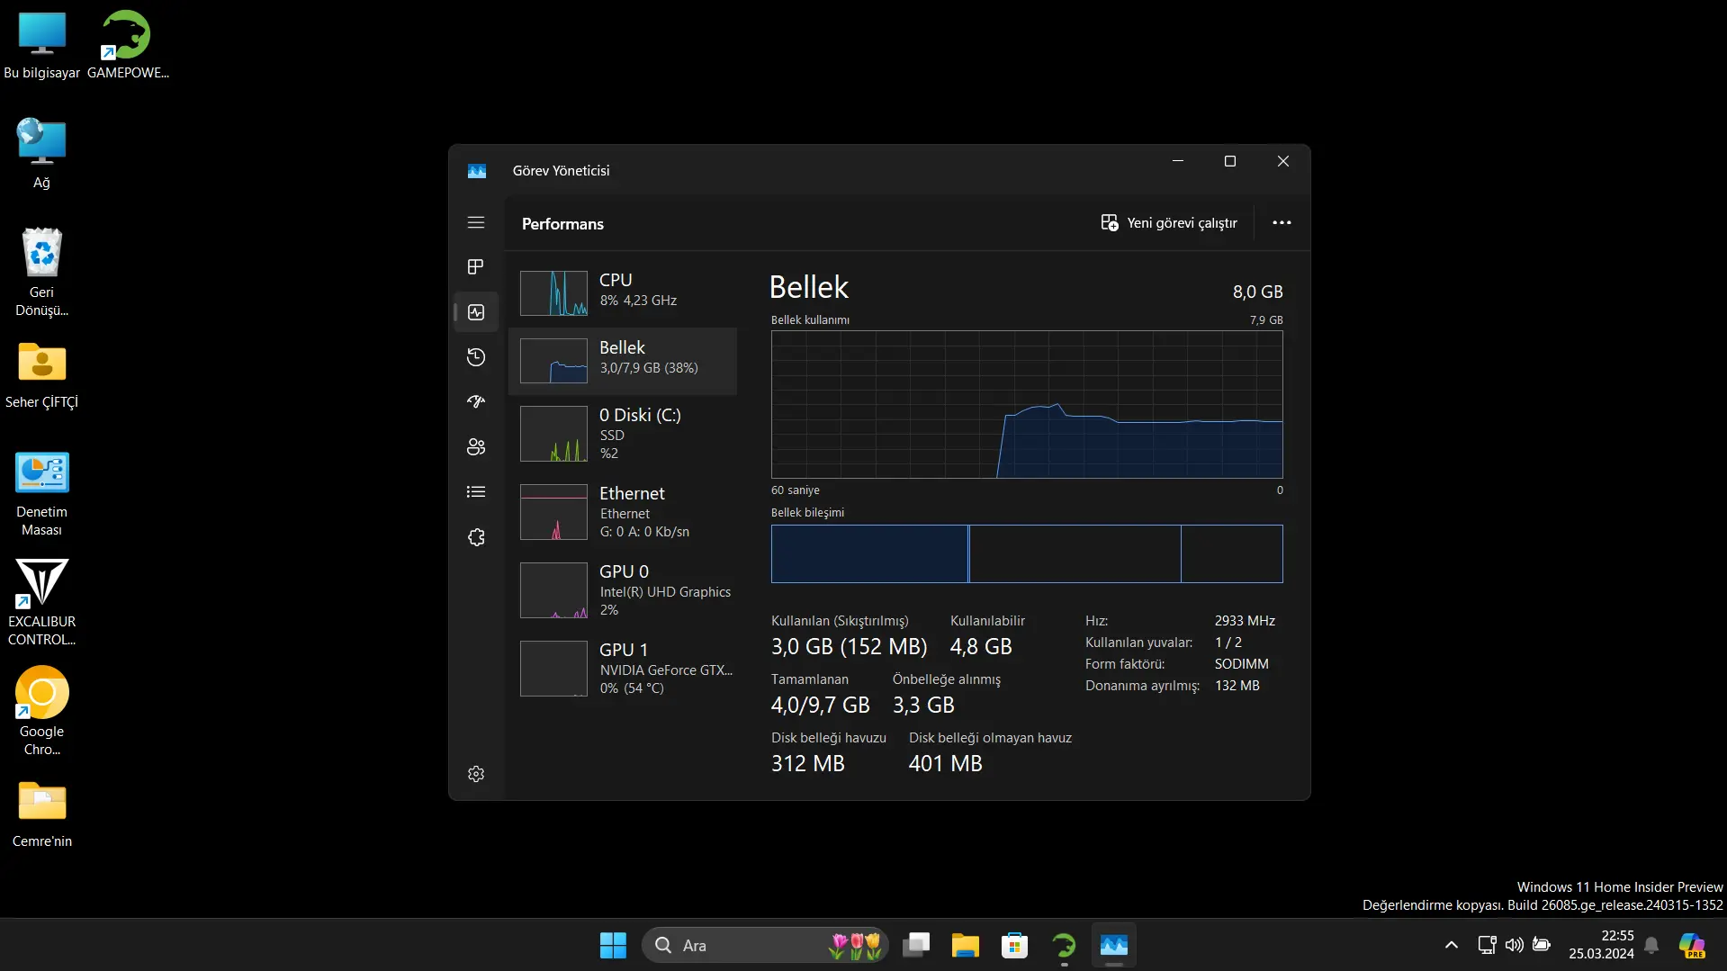Image resolution: width=1727 pixels, height=971 pixels.
Task: Select the 0 Diski (C:) entry
Action: [623, 433]
